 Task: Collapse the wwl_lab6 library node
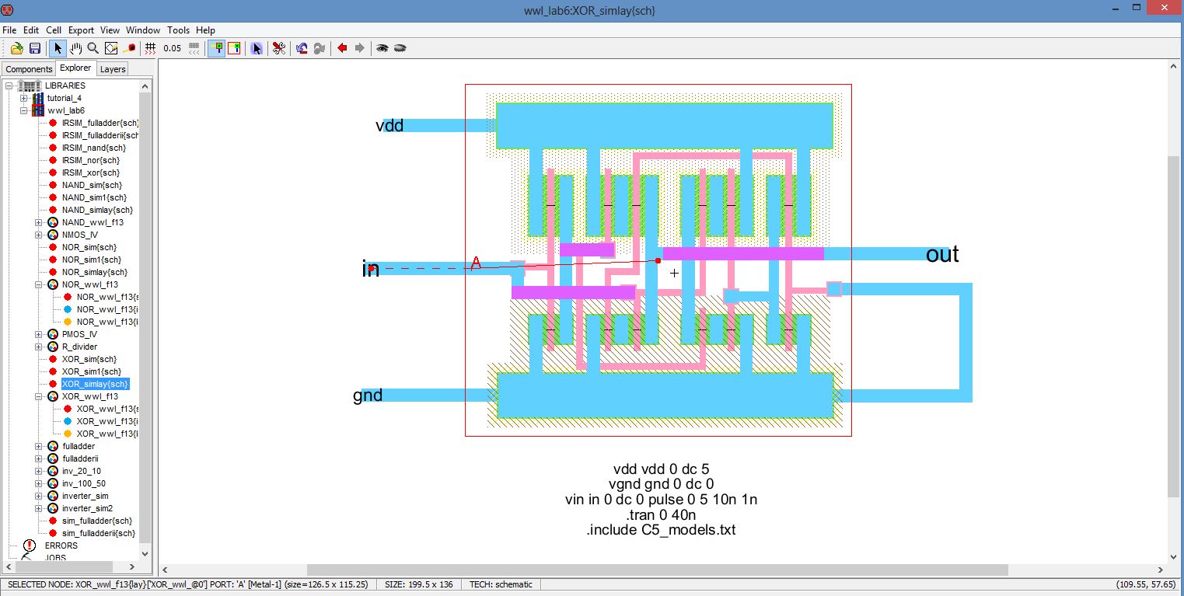pos(24,110)
